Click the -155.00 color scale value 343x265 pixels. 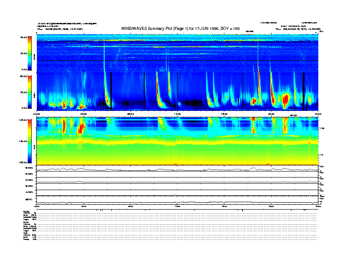[23, 162]
